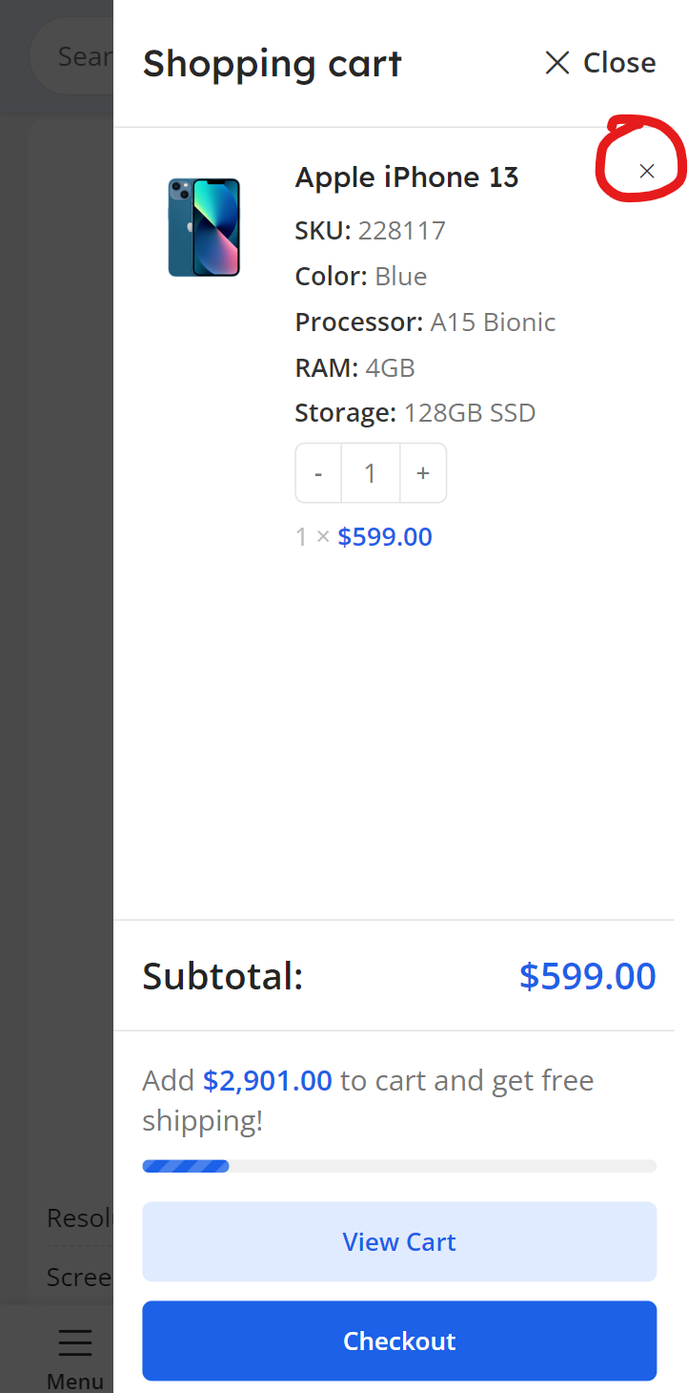Click the free shipping progress bar
The height and width of the screenshot is (1393, 688).
point(399,1166)
